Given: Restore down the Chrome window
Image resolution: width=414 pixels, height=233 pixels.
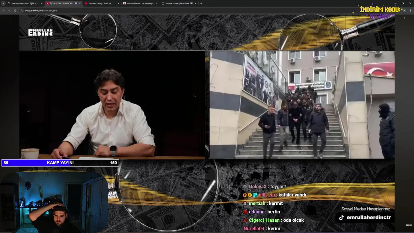Looking at the screenshot, I should [403, 3].
